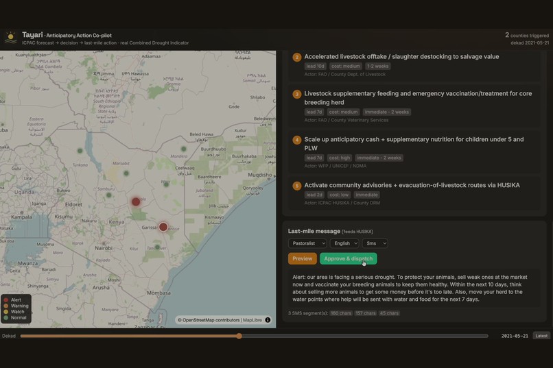Viewport: 553px width, 368px height.
Task: Click the '1-2 weeks' tag
Action: click(x=377, y=66)
